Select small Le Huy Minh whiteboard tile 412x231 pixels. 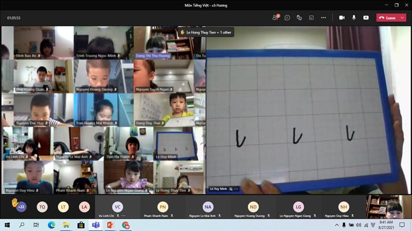[x=179, y=144]
